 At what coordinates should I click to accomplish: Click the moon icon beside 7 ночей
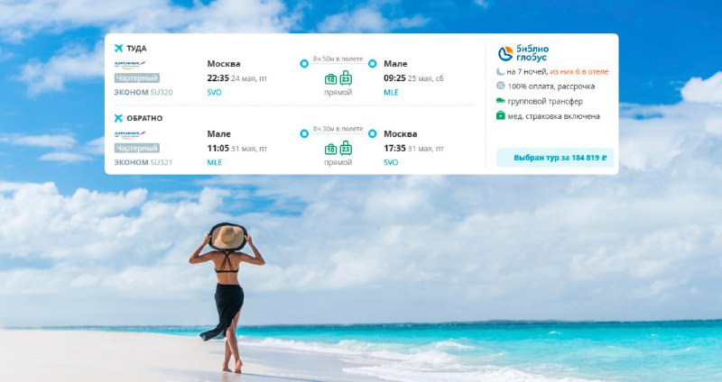pos(501,71)
